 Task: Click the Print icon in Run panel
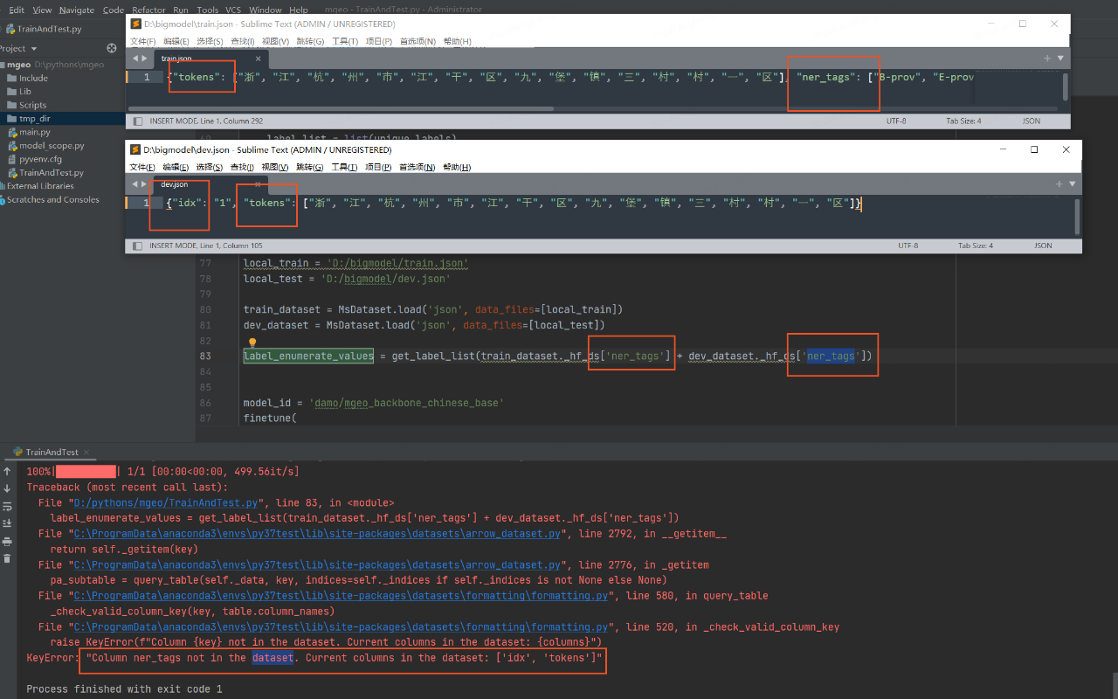click(x=7, y=541)
